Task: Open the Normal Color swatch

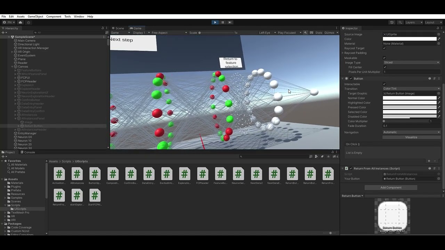Action: pos(410,98)
